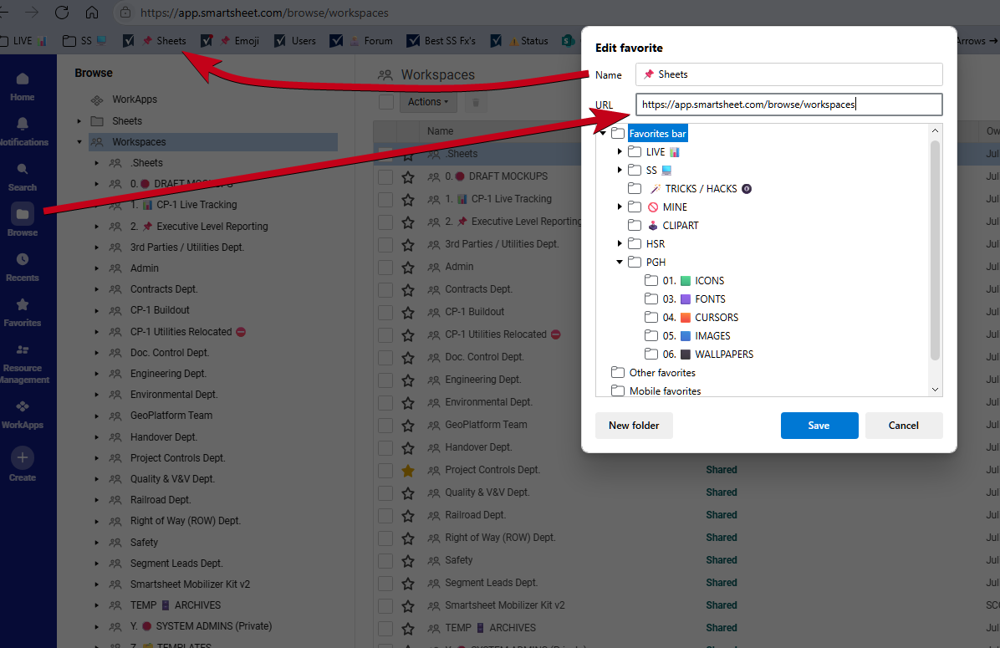The image size is (1000, 648).
Task: Select WorkApps in Browse panel
Action: coord(135,99)
